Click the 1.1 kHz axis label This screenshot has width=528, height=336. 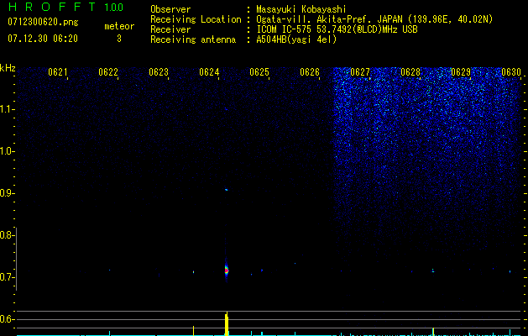pos(7,109)
